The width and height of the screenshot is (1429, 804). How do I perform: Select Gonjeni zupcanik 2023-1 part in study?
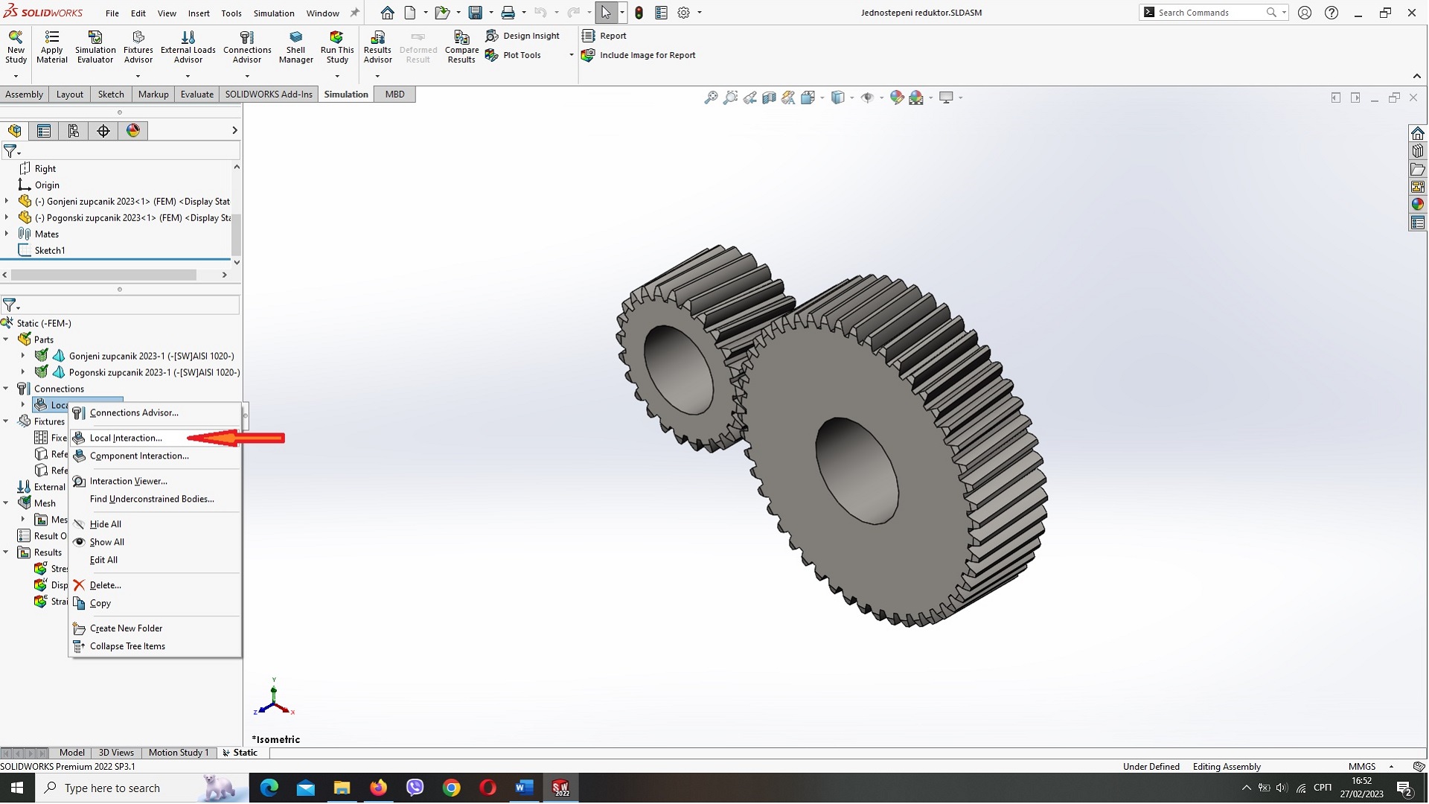click(x=151, y=357)
